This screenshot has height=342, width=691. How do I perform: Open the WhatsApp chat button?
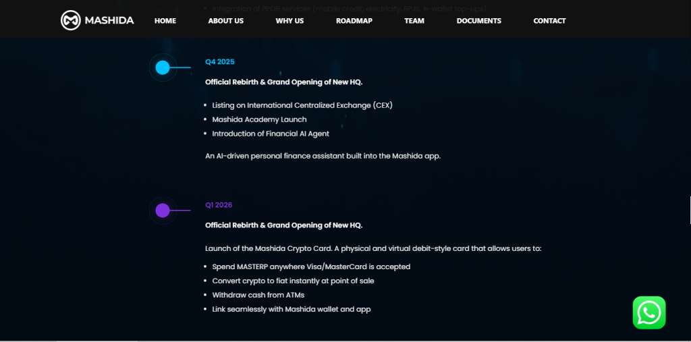pos(648,312)
